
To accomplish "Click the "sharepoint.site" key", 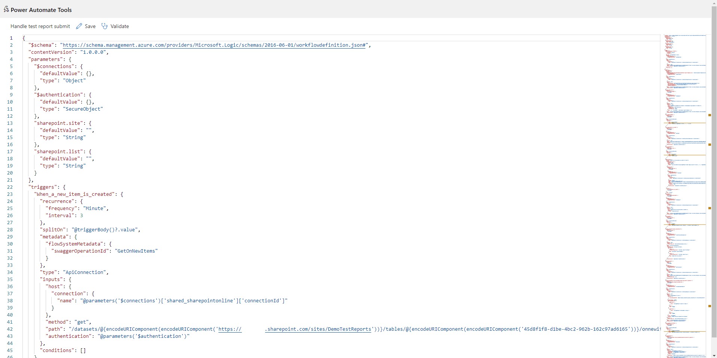I will (58, 123).
